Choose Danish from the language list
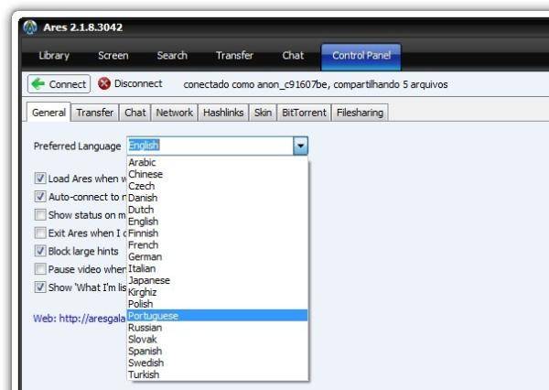Viewport: 549px width, 390px height. point(218,198)
